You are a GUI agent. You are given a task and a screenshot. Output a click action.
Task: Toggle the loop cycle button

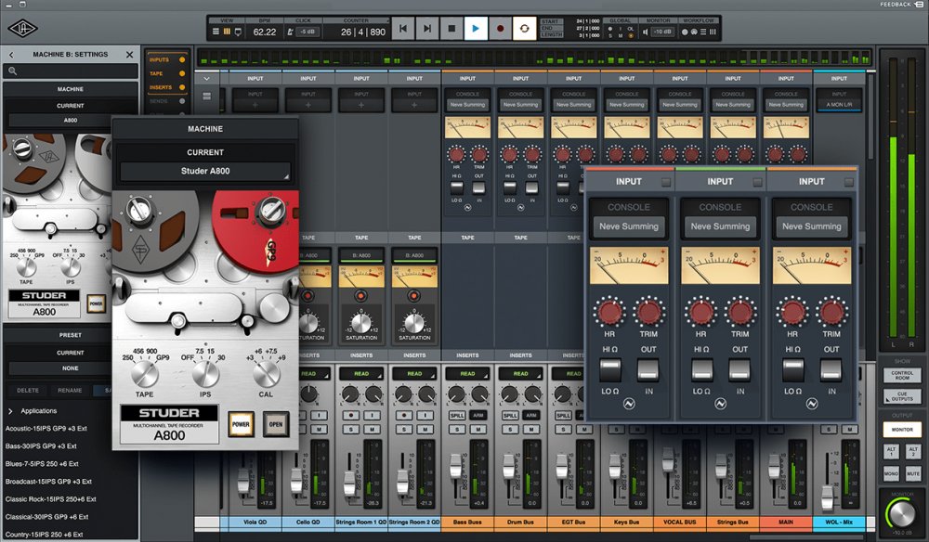point(524,29)
